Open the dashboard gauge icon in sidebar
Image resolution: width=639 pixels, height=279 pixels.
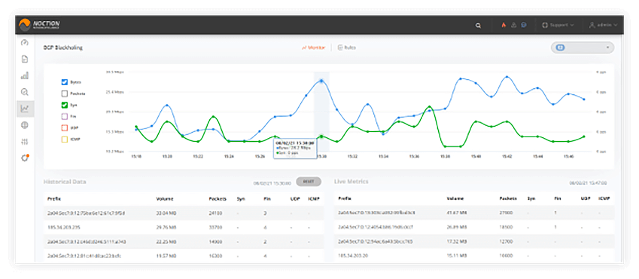click(x=24, y=43)
